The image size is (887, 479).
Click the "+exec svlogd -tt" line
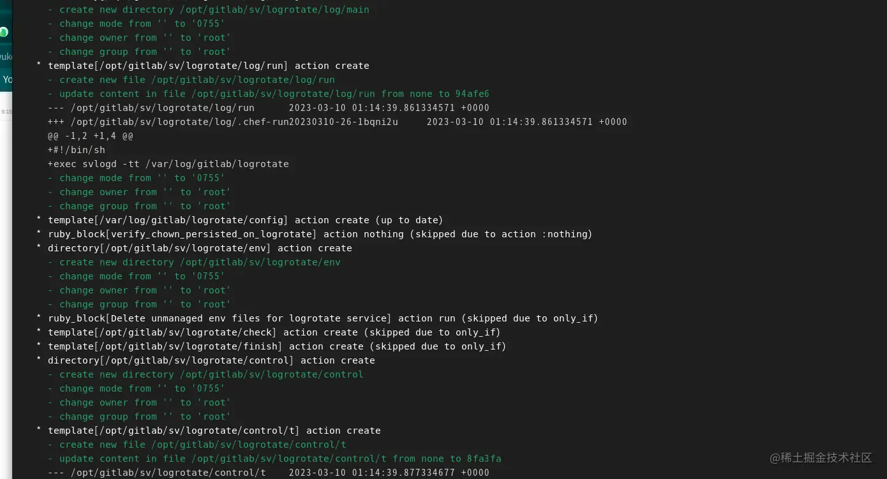coord(168,164)
